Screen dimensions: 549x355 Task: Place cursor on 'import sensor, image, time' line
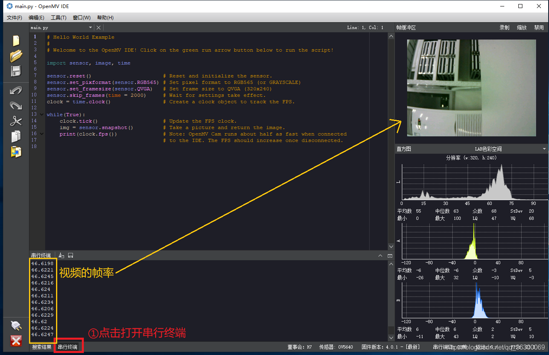[89, 63]
